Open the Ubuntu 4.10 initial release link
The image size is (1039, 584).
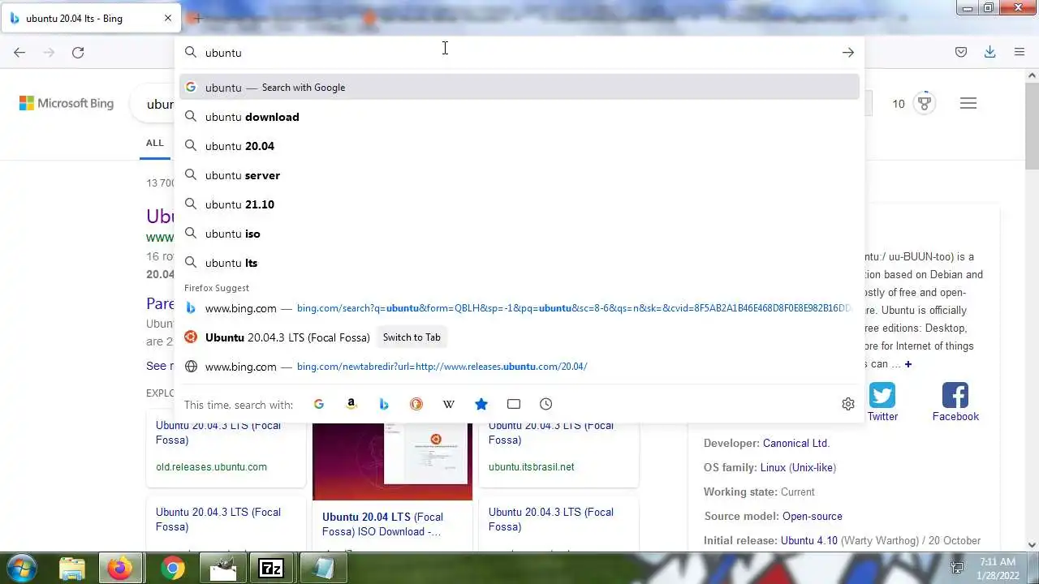click(x=809, y=540)
